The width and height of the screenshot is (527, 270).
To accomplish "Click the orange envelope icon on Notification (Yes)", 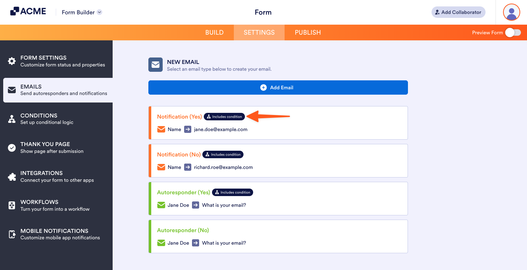I will pyautogui.click(x=161, y=129).
